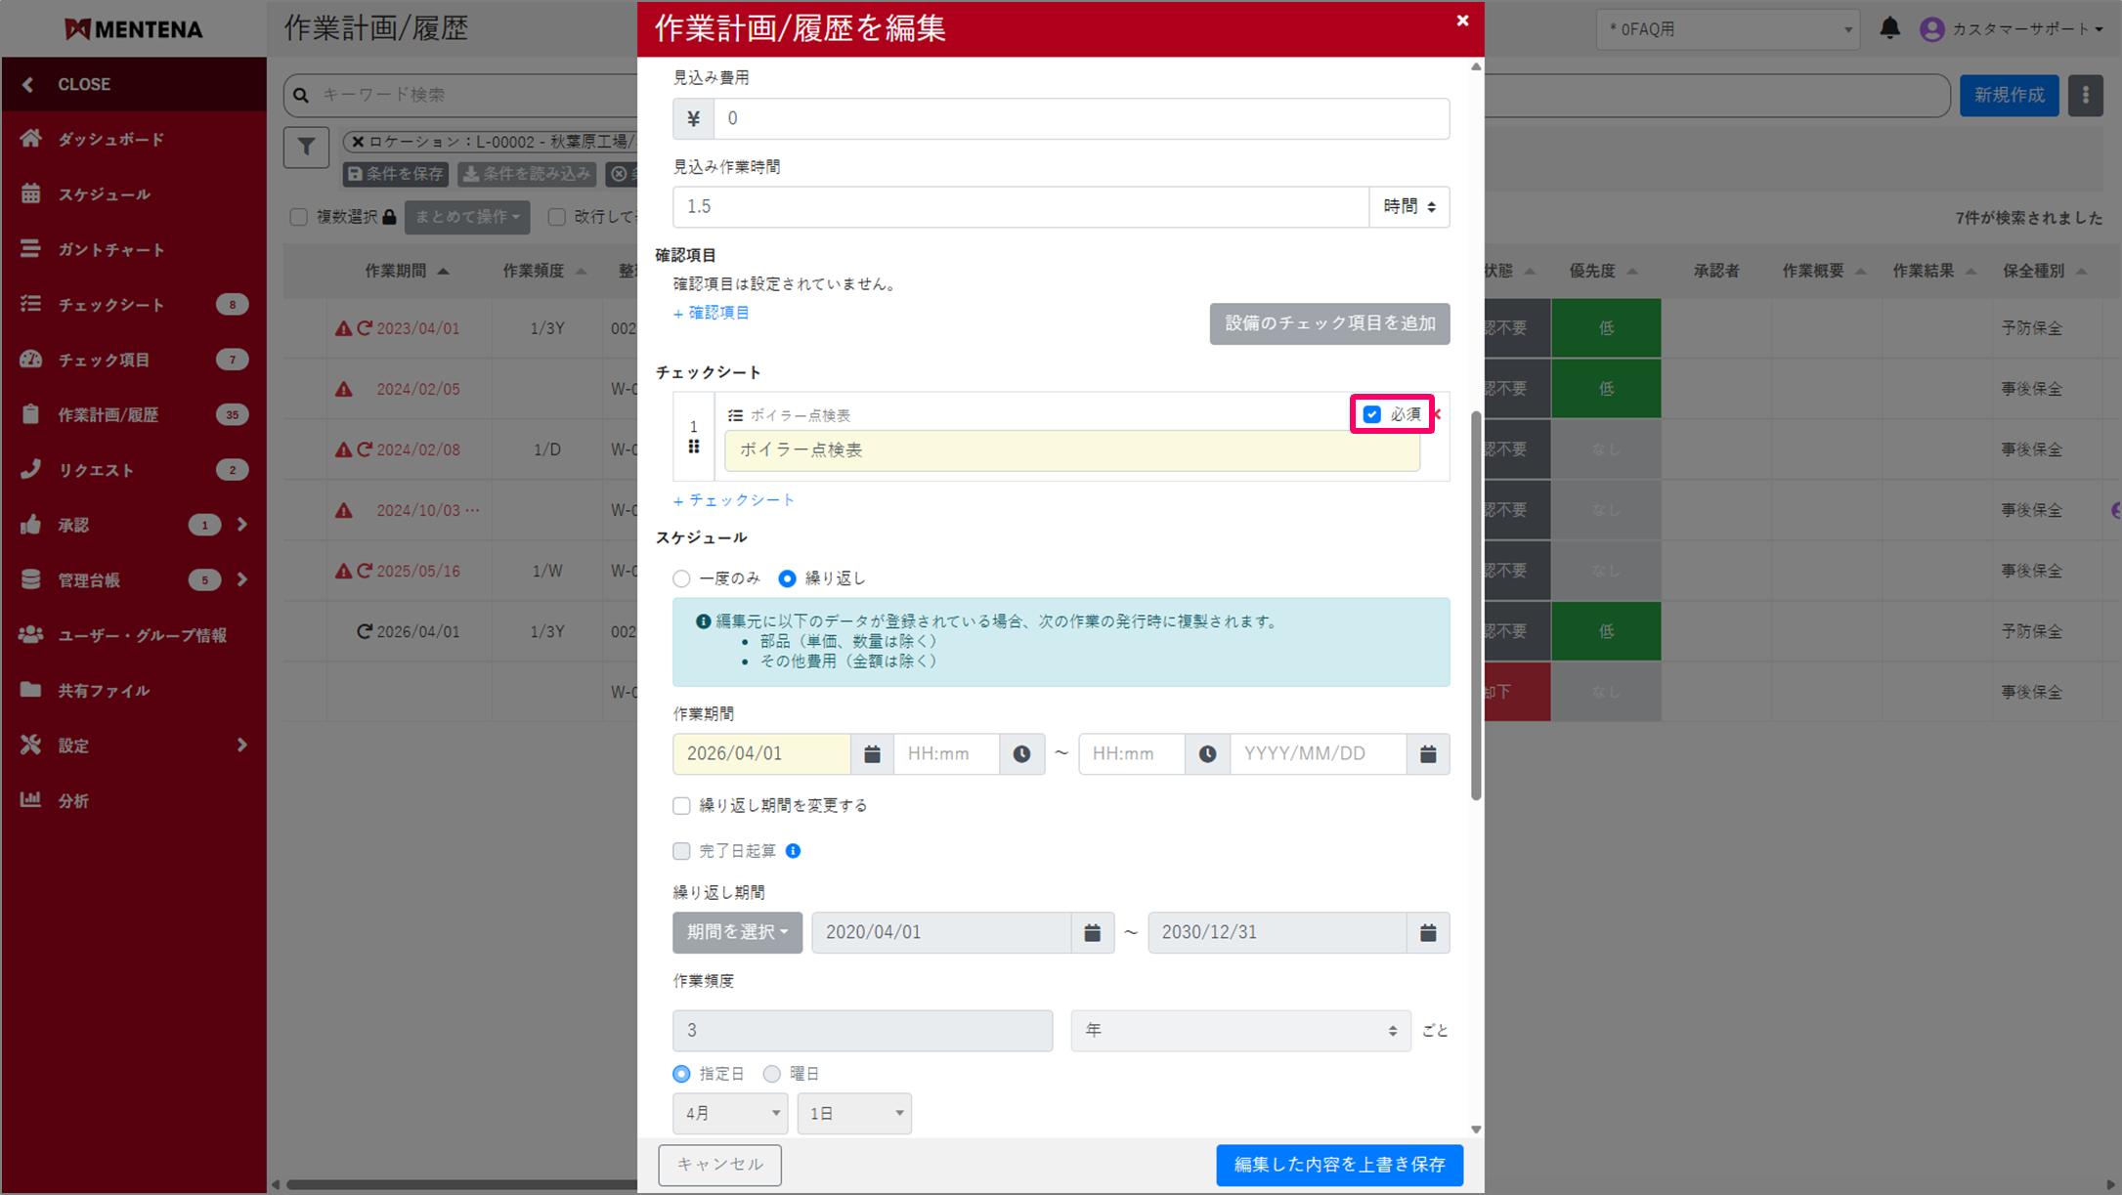
Task: Open calendar for repeat period end 2030/12/31
Action: click(1428, 933)
